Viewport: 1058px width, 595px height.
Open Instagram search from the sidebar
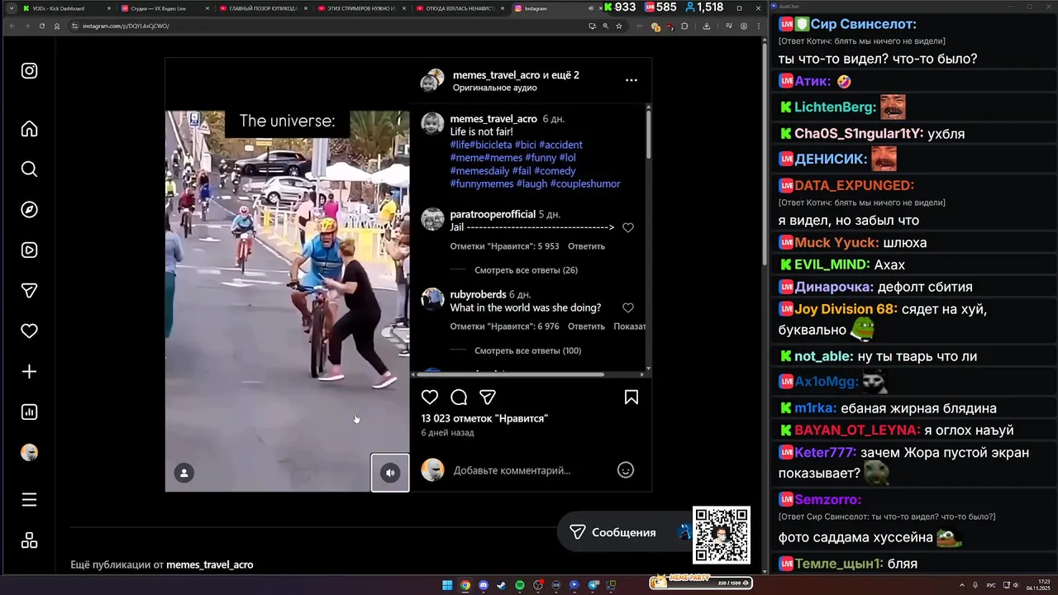pyautogui.click(x=29, y=169)
